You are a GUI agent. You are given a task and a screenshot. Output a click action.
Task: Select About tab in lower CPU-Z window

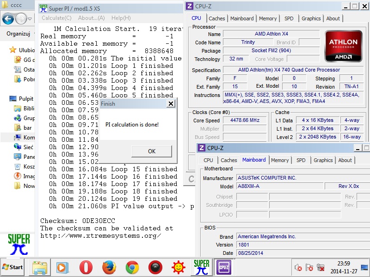(x=345, y=160)
